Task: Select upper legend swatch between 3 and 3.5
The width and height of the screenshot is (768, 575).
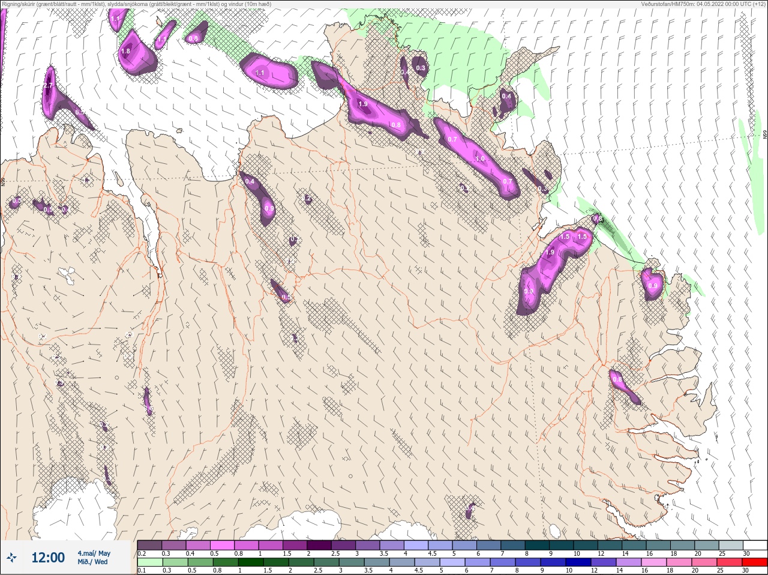Action: [x=368, y=545]
